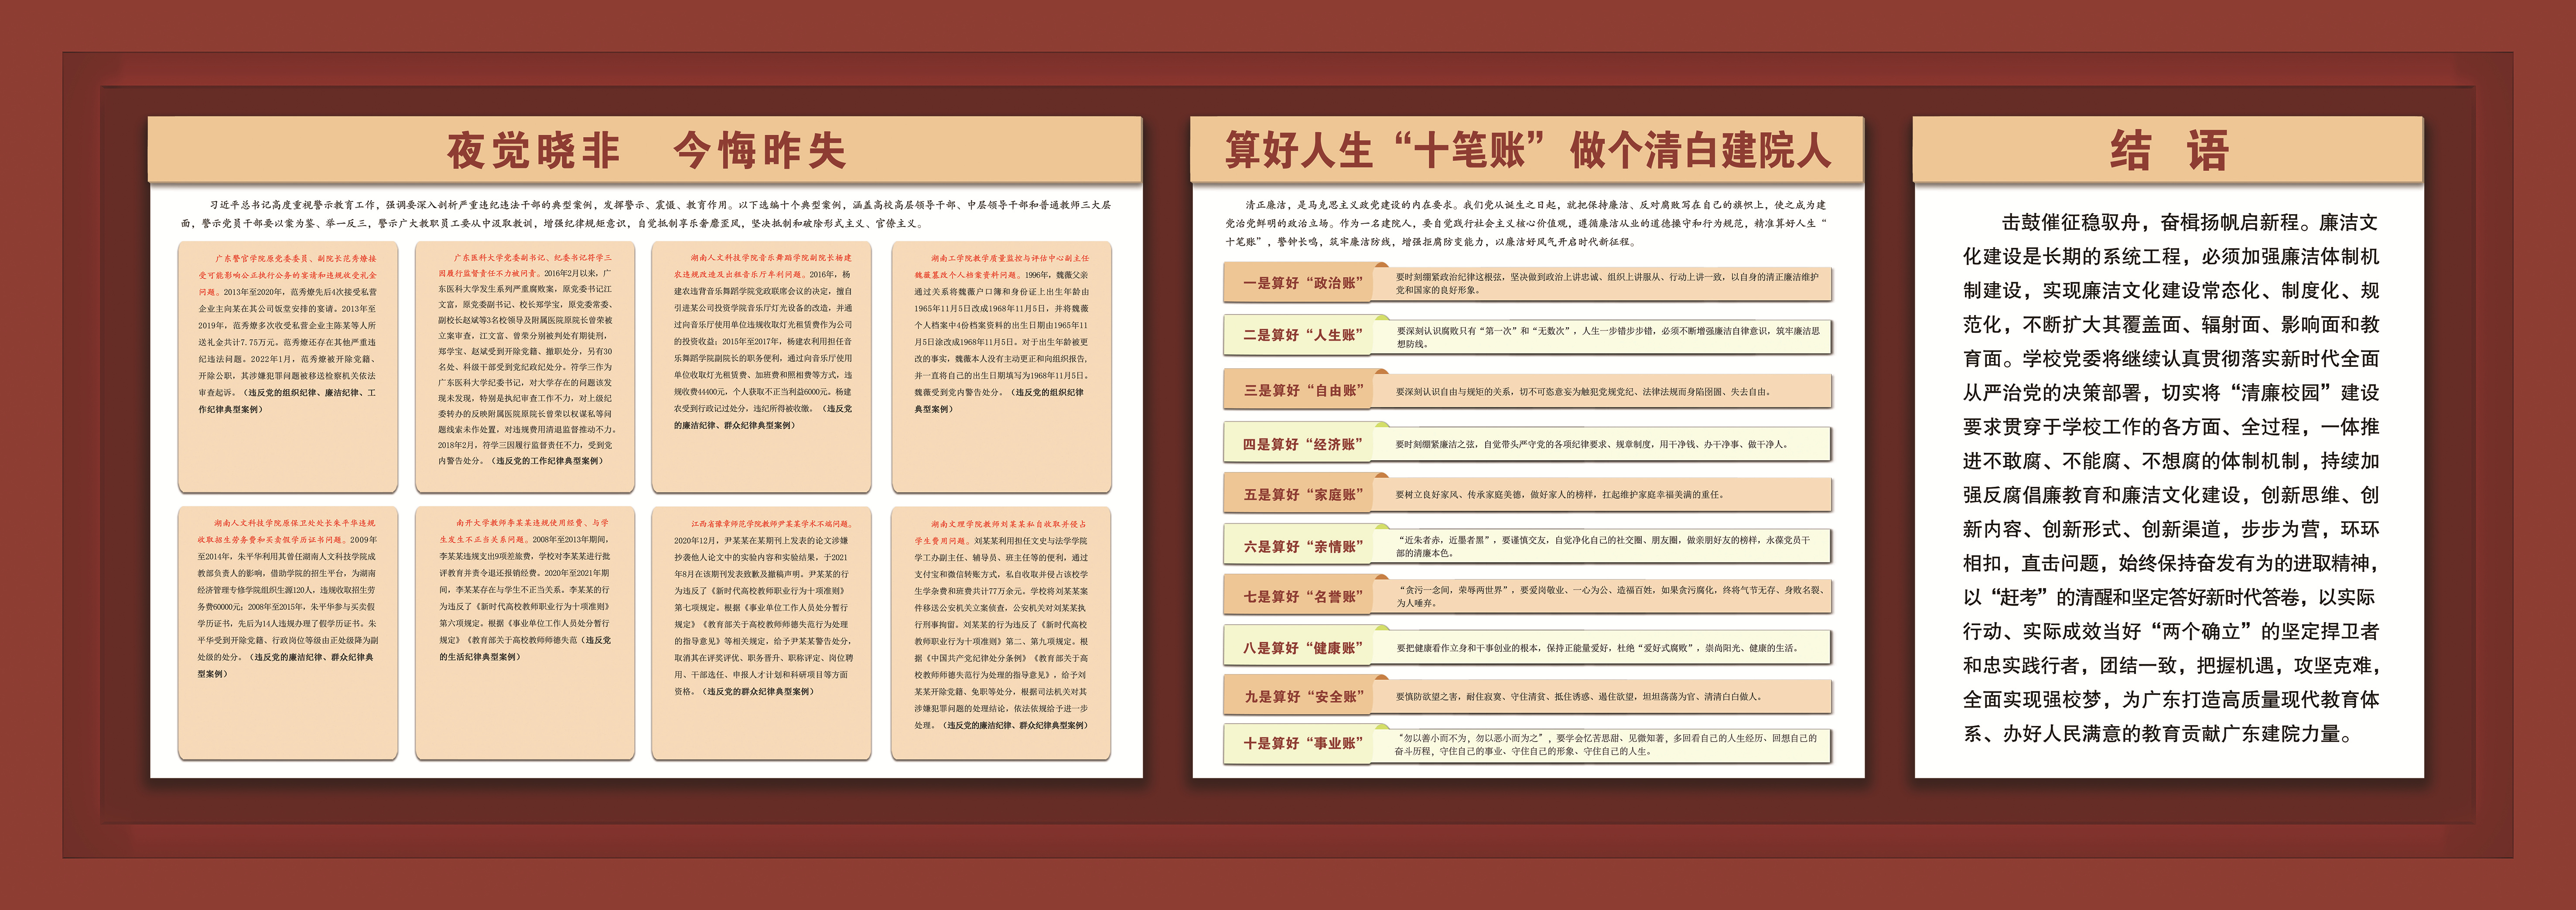This screenshot has height=910, width=2576.
Task: Select the '四是算好经济账' label
Action: [x=1303, y=444]
